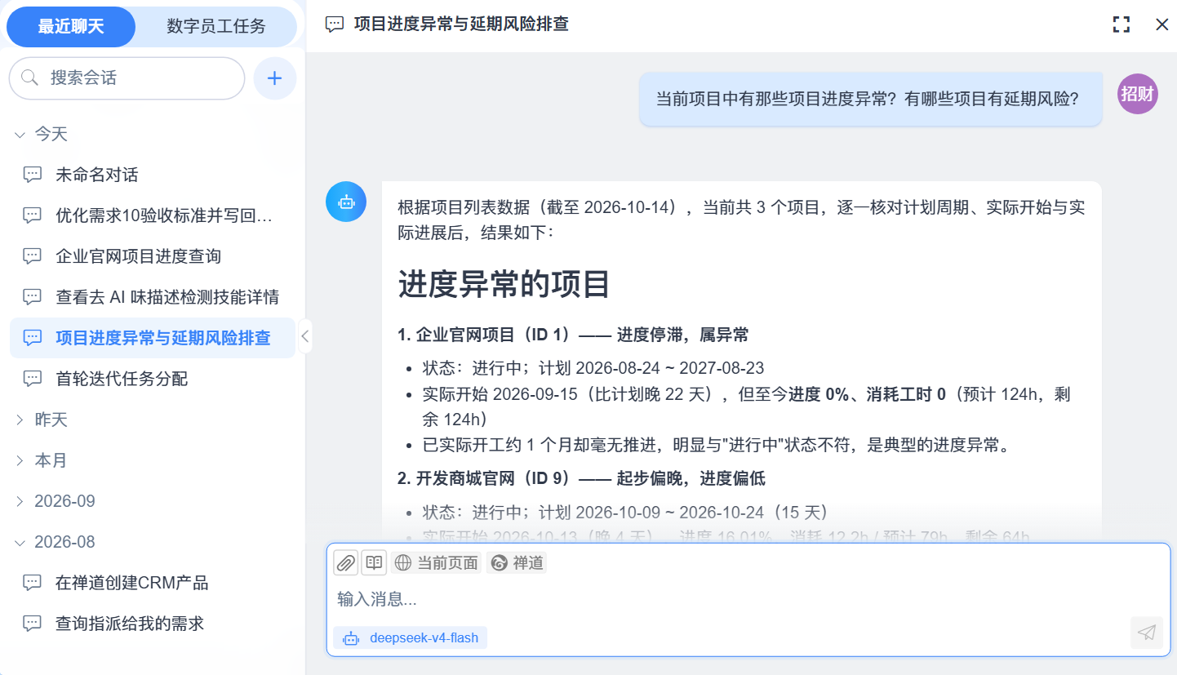Image resolution: width=1177 pixels, height=675 pixels.
Task: Click the chat icon beside the conversation title
Action: pyautogui.click(x=335, y=24)
